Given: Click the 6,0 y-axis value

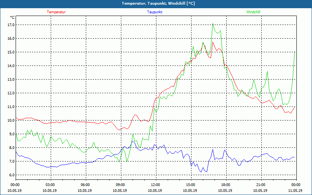Looking at the screenshot, I should (12, 175).
